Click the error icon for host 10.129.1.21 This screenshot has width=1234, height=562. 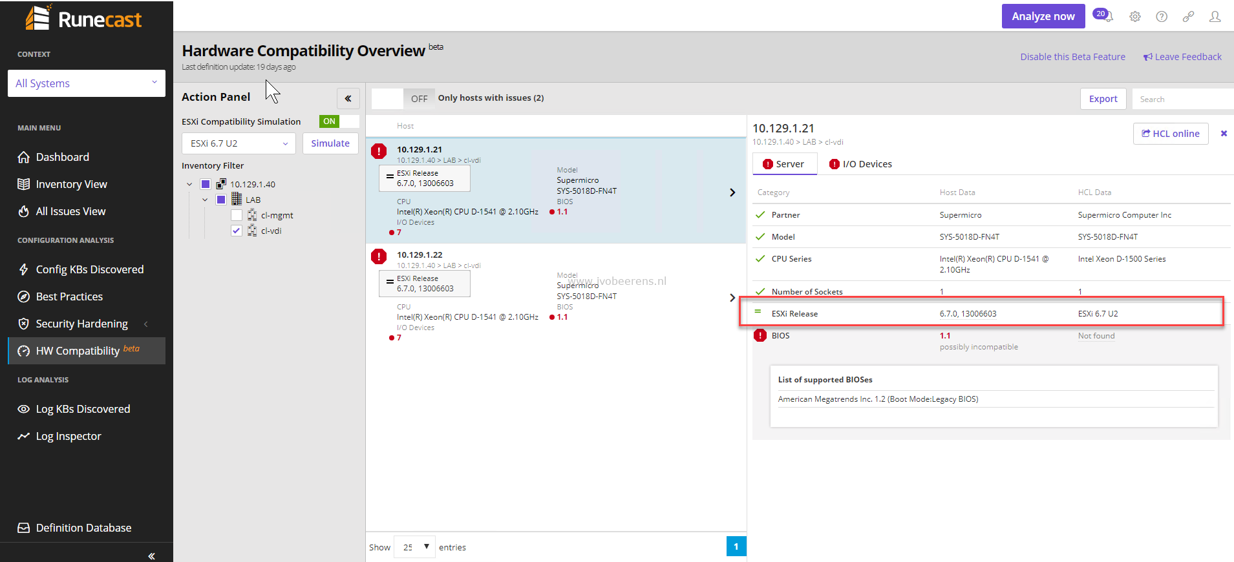pos(379,151)
